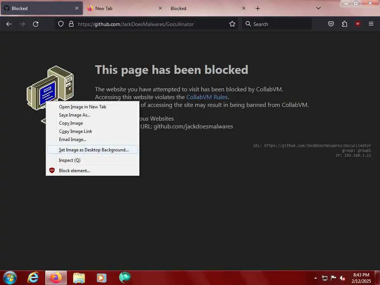380x285 pixels.
Task: Click the 'IP: 192.168.1.11' text
Action: click(x=353, y=155)
